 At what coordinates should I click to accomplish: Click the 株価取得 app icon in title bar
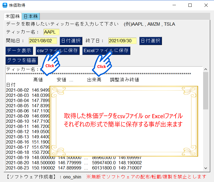pos(5,5)
